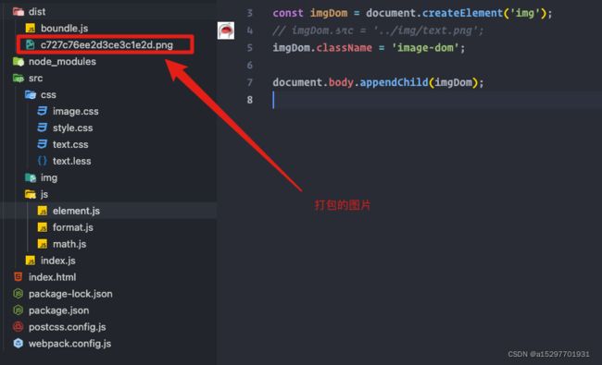Open postcss.config.js file
Image resolution: width=602 pixels, height=365 pixels.
[x=68, y=327]
